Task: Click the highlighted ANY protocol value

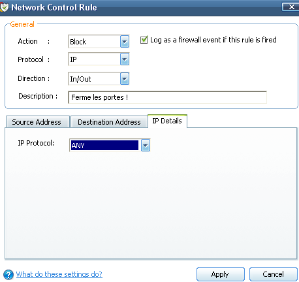Action: point(104,146)
